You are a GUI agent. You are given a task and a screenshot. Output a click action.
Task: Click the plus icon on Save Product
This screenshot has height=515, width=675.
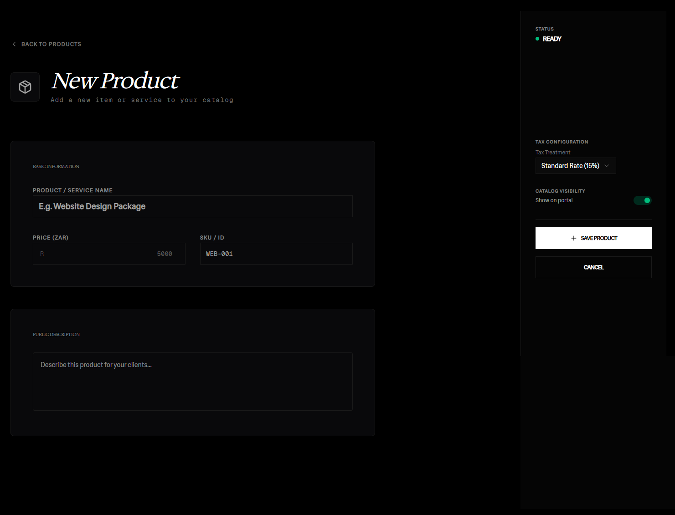[573, 238]
